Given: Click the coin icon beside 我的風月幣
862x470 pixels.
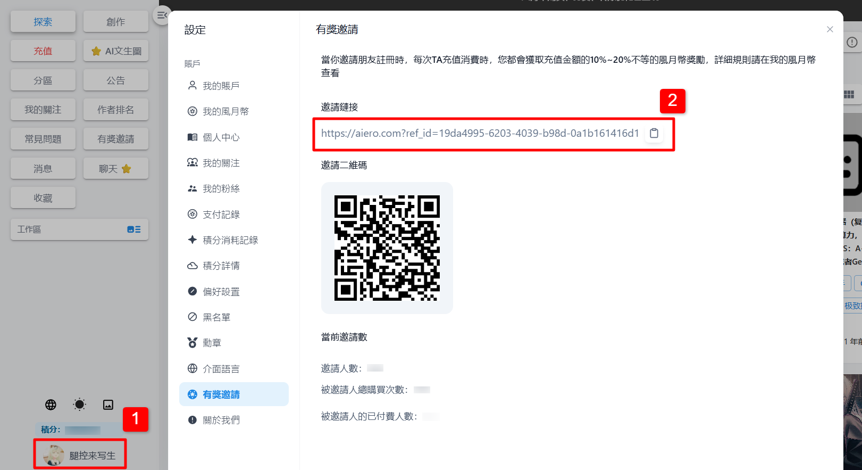Looking at the screenshot, I should tap(193, 111).
